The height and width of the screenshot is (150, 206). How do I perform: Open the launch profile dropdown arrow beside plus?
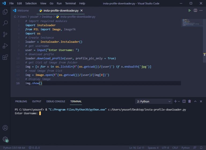[179, 102]
